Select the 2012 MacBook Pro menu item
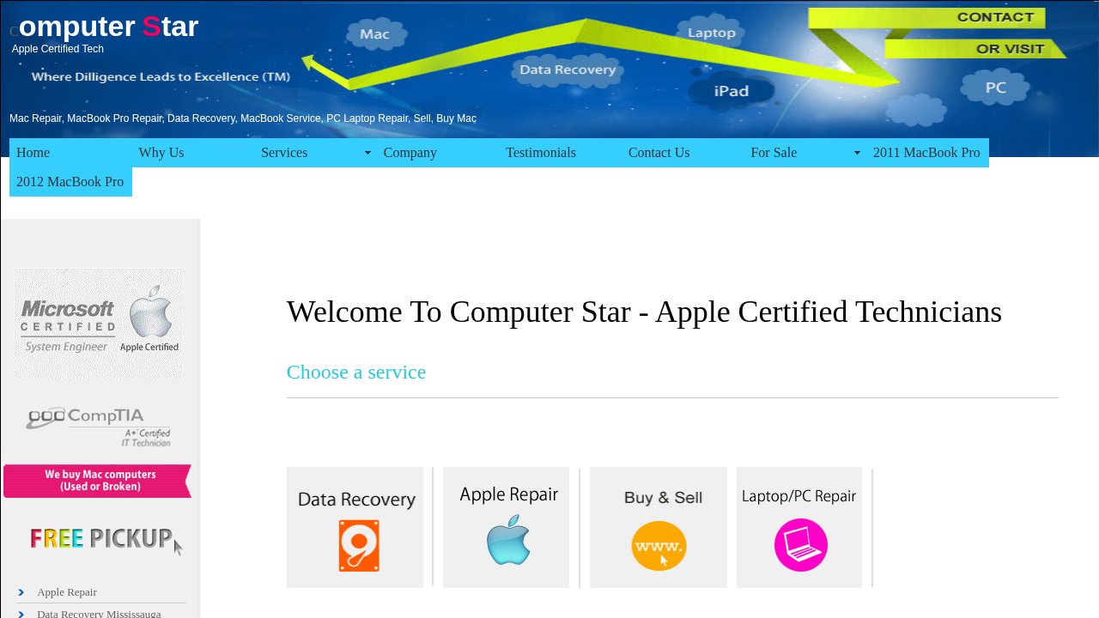This screenshot has height=618, width=1099. tap(70, 182)
